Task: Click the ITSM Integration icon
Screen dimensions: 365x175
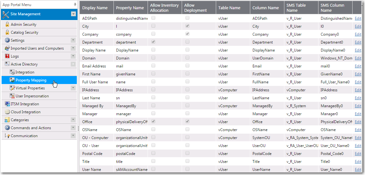Action: 7,104
